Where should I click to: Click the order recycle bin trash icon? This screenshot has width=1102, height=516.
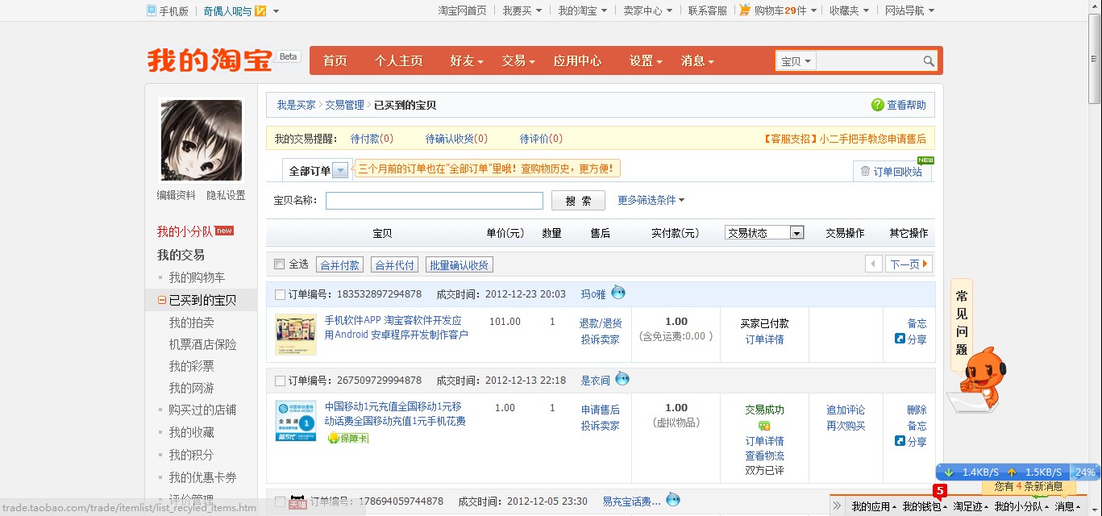click(865, 171)
